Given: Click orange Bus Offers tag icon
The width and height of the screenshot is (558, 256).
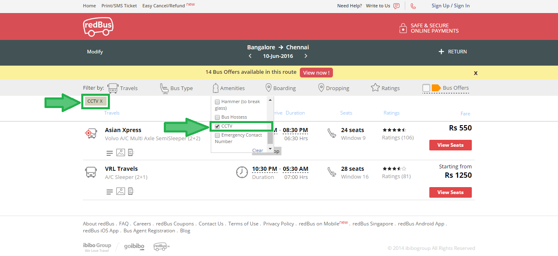Looking at the screenshot, I should [436, 88].
